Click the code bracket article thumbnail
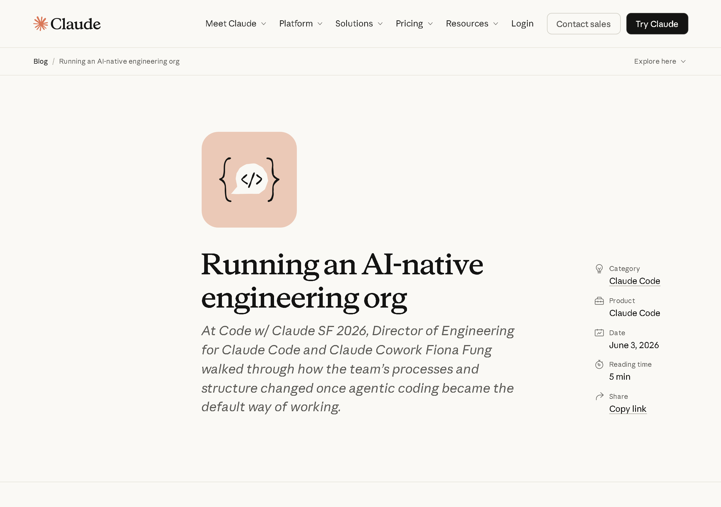The height and width of the screenshot is (507, 721). coord(249,180)
